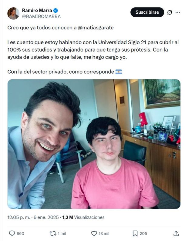Screen dimensions: 185x241
Task: Like the post with the heart icon
Action: pyautogui.click(x=94, y=233)
